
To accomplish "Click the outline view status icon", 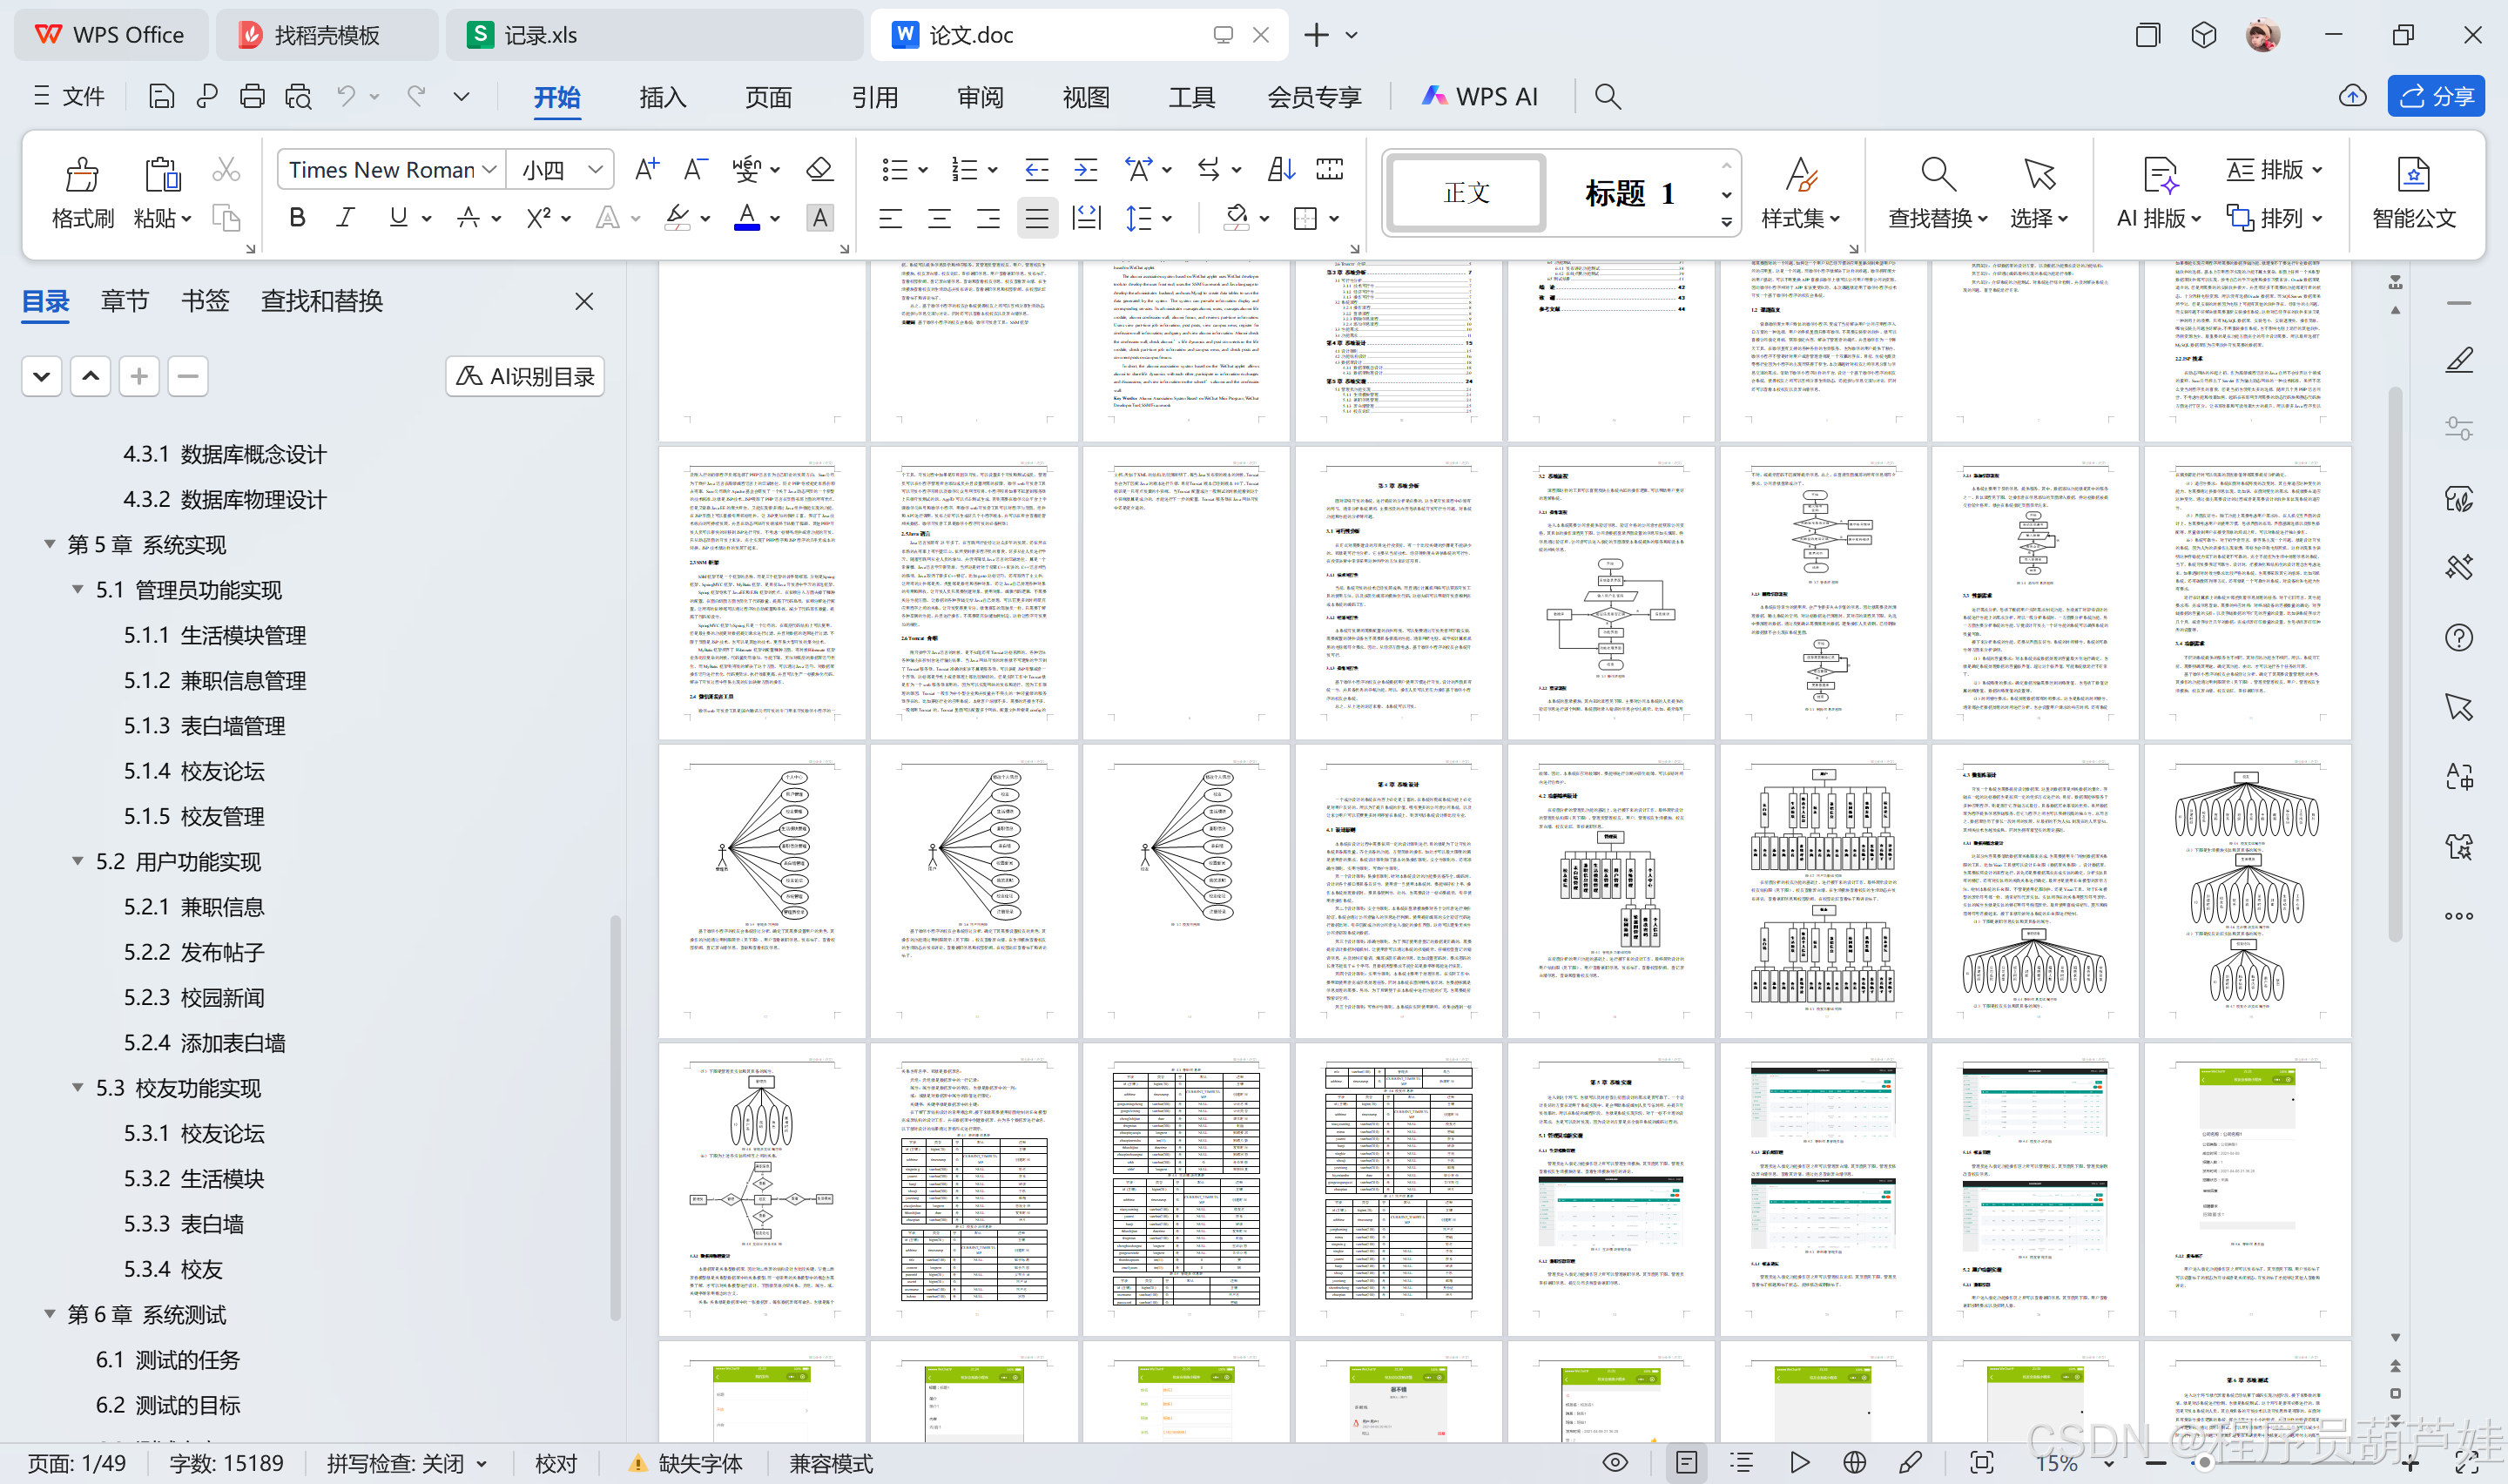I will 1743,1463.
